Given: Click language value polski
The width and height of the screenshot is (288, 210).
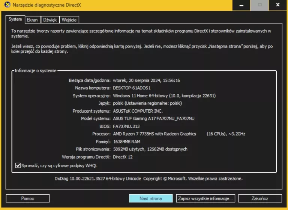Looking at the screenshot, I should pos(147,103).
